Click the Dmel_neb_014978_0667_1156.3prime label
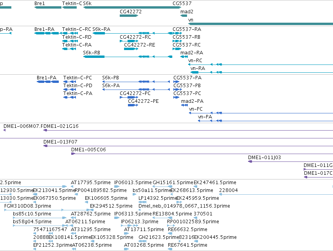The image size is (333, 251). (x=184, y=206)
